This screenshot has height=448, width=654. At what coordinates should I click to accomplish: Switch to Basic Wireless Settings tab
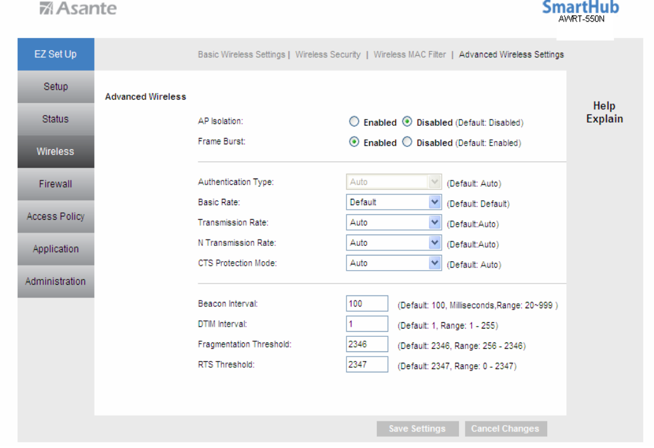(241, 55)
